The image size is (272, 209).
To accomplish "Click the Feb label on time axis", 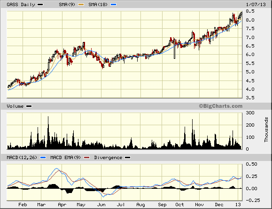I will point(23,205).
